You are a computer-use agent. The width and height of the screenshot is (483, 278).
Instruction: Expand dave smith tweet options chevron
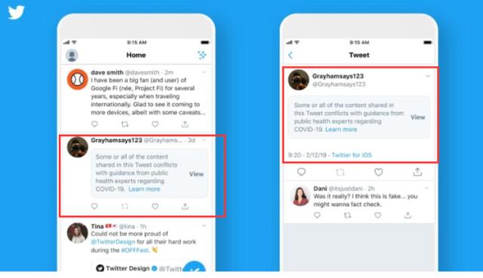(204, 72)
